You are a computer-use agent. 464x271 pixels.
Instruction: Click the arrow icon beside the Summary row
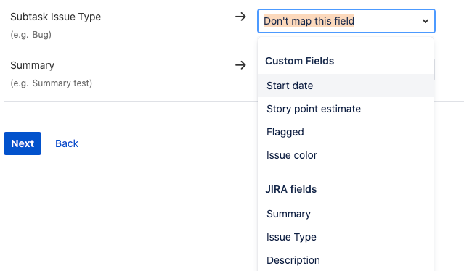tap(240, 65)
